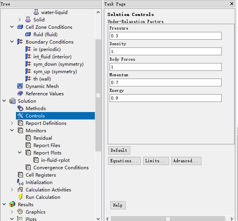Viewport: 238px width, 221px height.
Task: Collapse the Cell Zone Conditions node
Action: pos(12,27)
